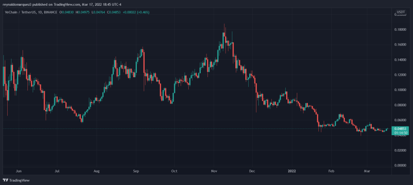
Task: Click the Oct label on time axis
Action: (x=174, y=171)
